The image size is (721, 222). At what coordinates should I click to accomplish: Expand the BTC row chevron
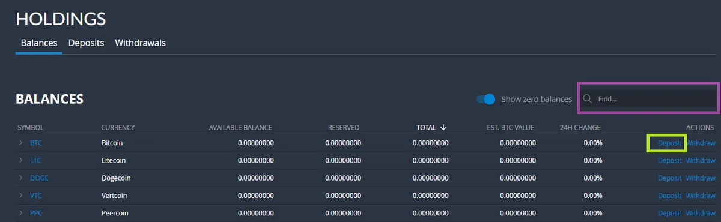click(x=20, y=143)
